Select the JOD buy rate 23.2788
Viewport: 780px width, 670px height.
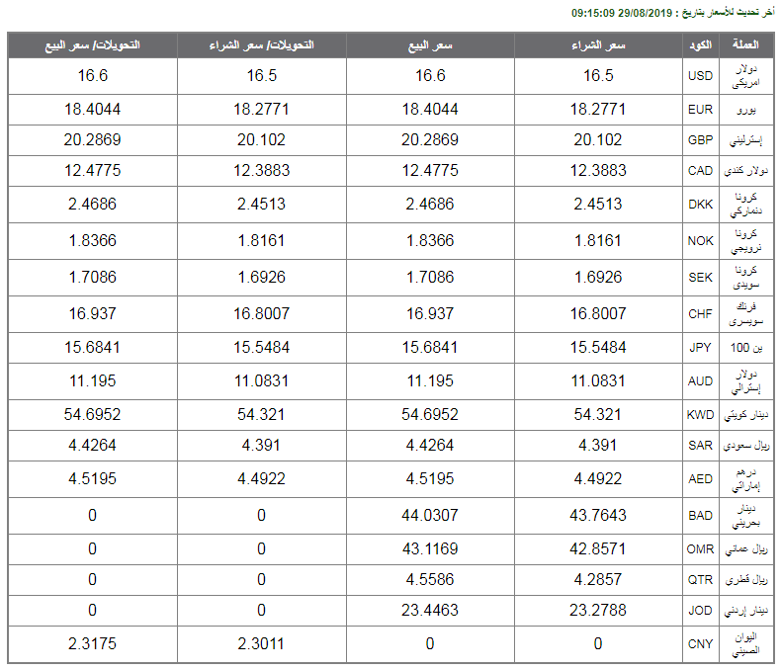(598, 610)
